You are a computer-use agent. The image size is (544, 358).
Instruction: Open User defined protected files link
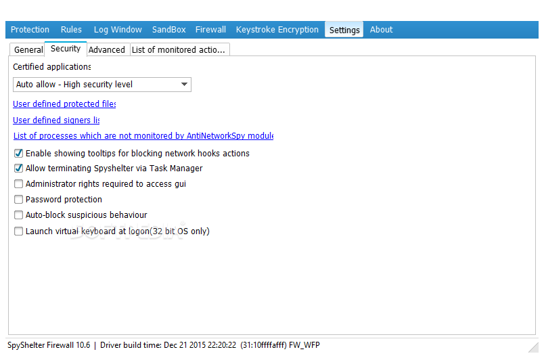coord(64,104)
